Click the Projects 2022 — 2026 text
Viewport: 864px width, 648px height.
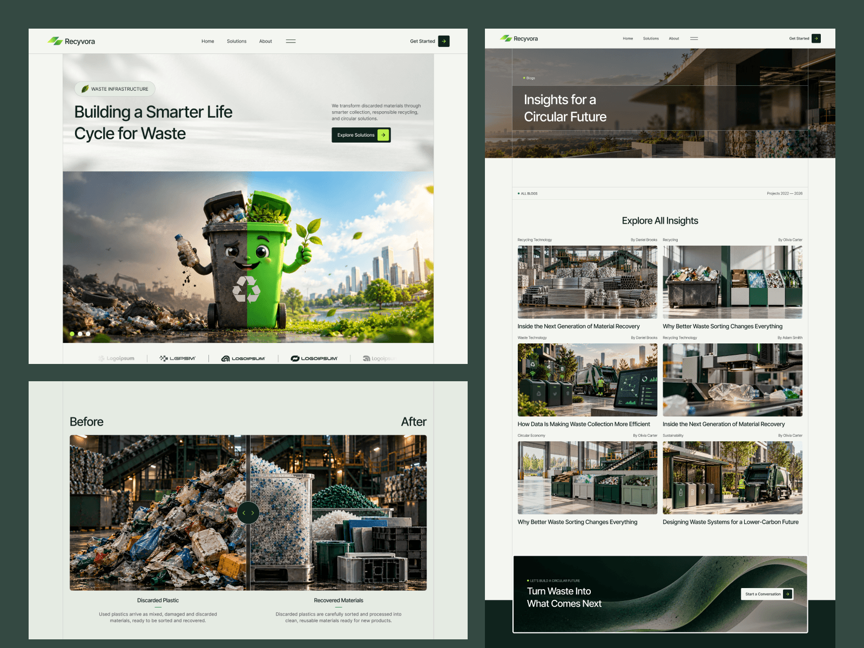785,193
